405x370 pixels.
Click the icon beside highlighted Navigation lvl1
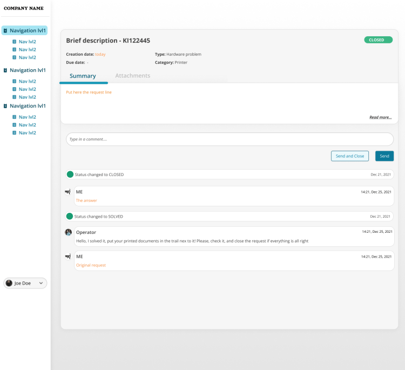5,31
